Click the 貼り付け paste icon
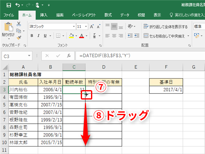205x154 pixels. (x=9, y=27)
